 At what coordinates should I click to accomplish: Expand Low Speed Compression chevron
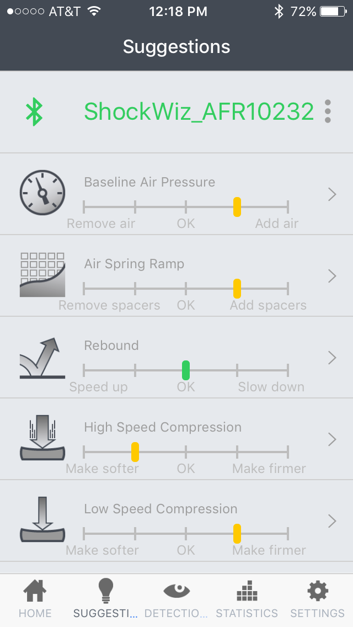coord(332,521)
